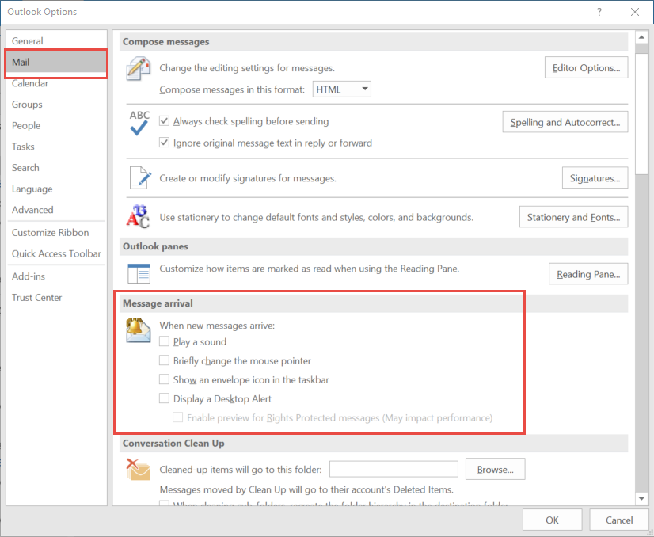Screen dimensions: 654x537
Task: Click the Help question mark icon
Action: [599, 12]
